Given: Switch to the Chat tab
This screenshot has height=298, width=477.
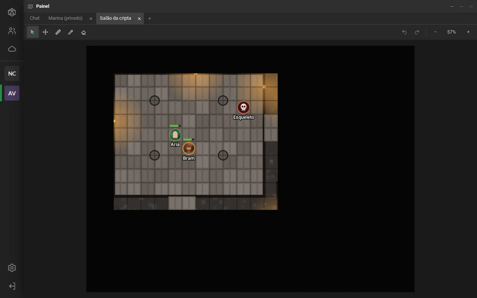Looking at the screenshot, I should (35, 18).
